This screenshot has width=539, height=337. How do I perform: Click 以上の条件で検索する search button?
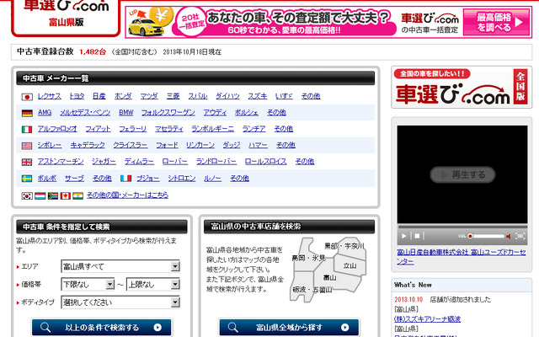click(x=101, y=328)
